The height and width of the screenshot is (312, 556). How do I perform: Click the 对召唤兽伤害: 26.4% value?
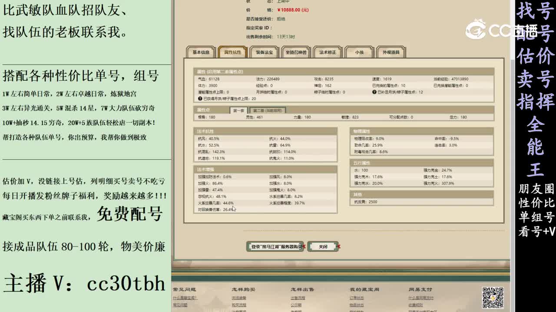tap(216, 210)
